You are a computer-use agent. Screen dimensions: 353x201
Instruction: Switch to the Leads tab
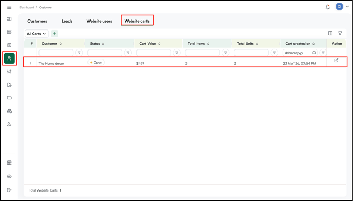(x=67, y=21)
